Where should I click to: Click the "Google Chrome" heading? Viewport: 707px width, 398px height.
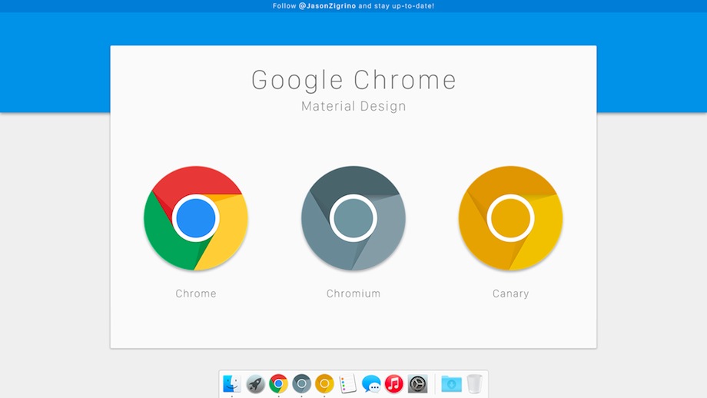point(353,80)
